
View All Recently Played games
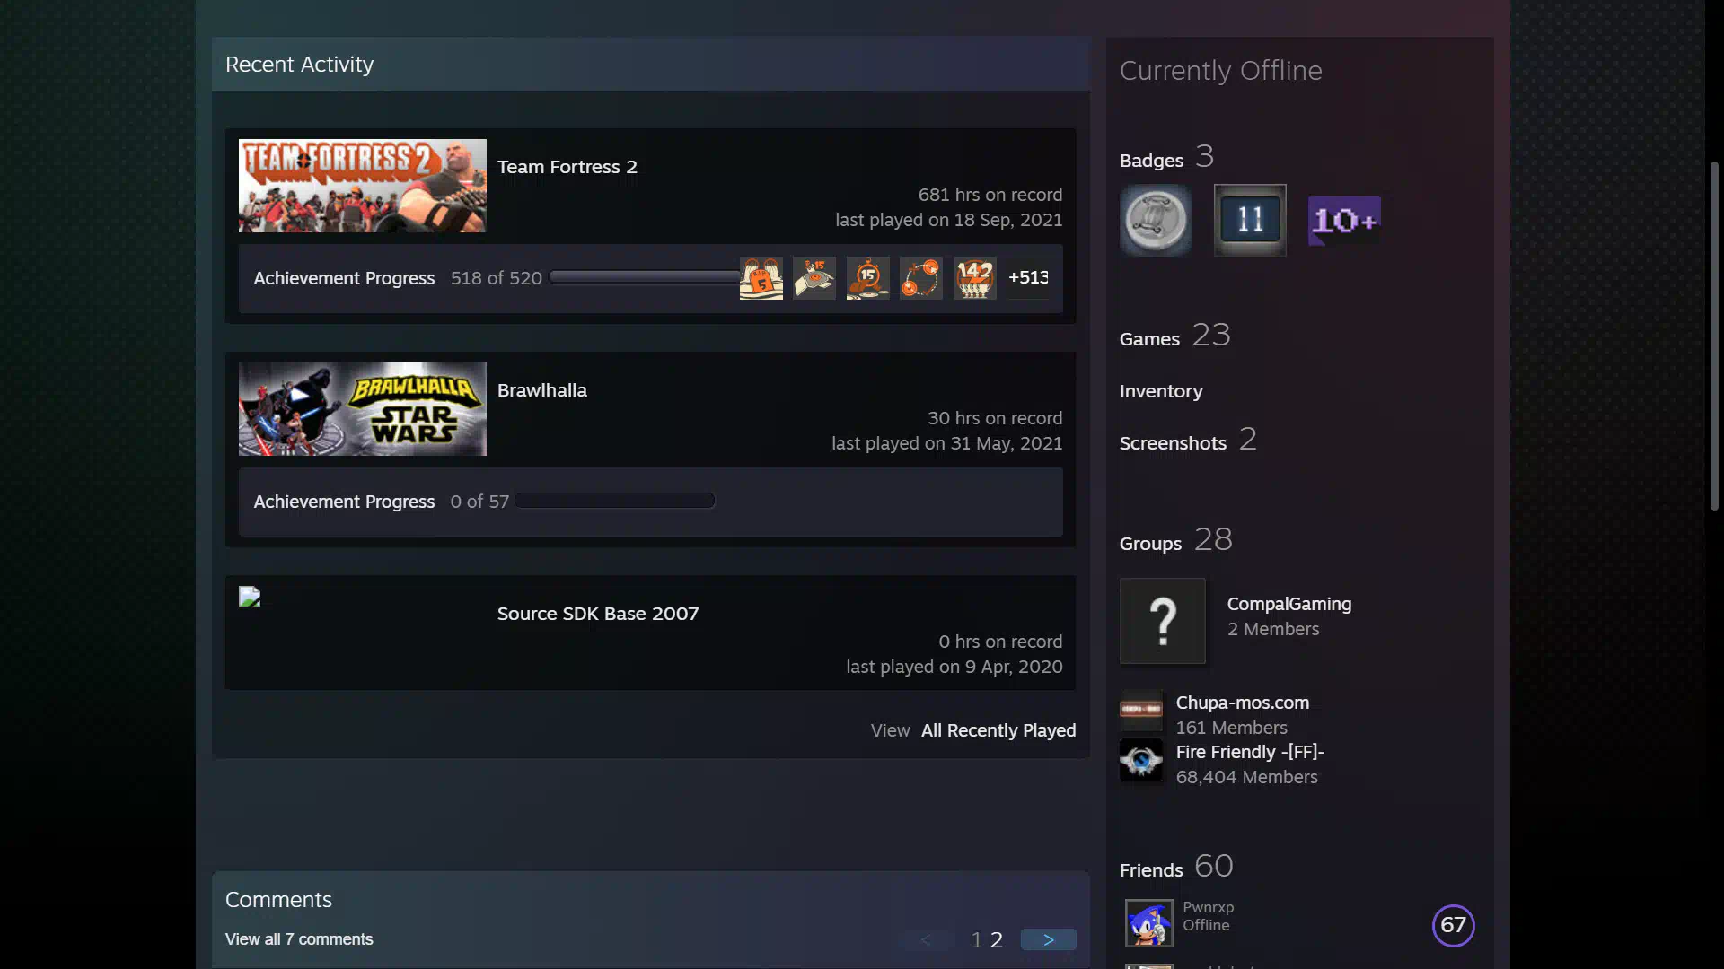point(998,730)
